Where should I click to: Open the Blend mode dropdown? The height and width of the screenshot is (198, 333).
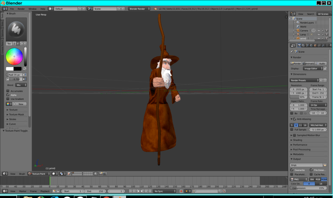21,85
